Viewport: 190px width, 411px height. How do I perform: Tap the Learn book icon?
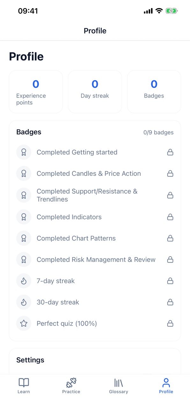click(24, 382)
